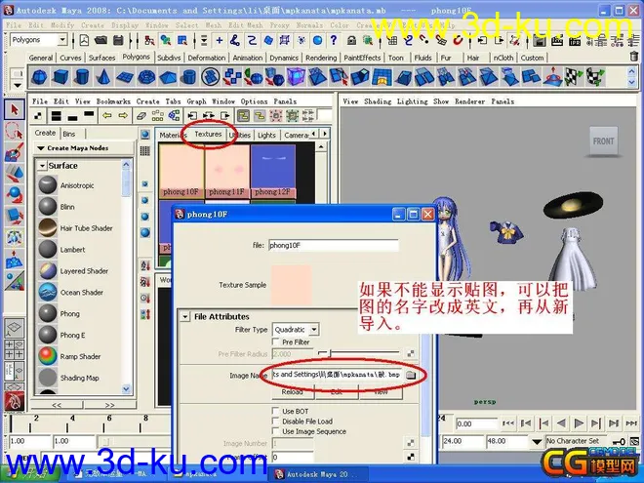Create a polygon plane from shelf
Image resolution: width=644 pixels, height=483 pixels.
pyautogui.click(x=125, y=77)
